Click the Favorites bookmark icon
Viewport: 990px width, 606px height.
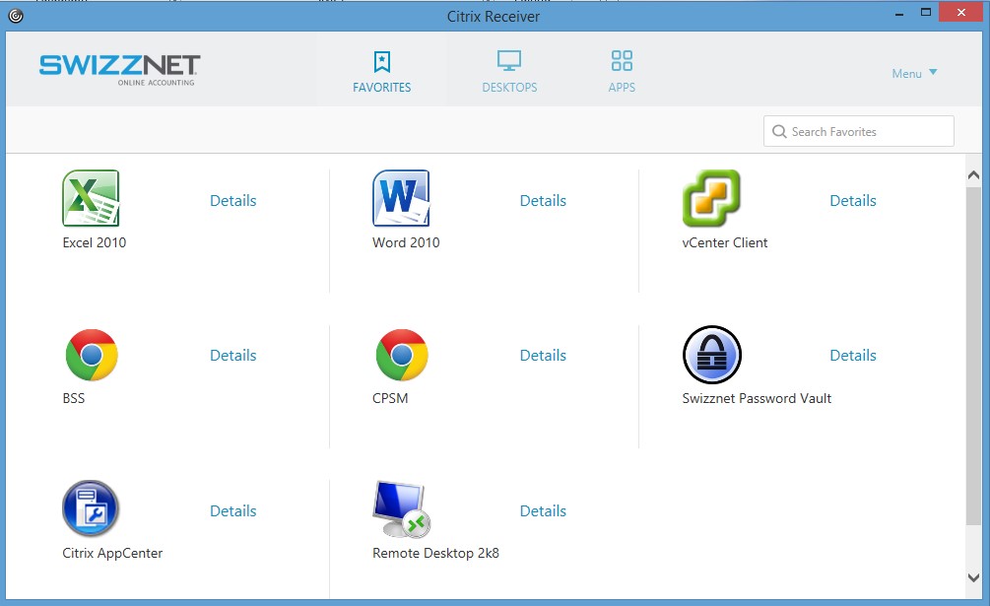[x=382, y=62]
